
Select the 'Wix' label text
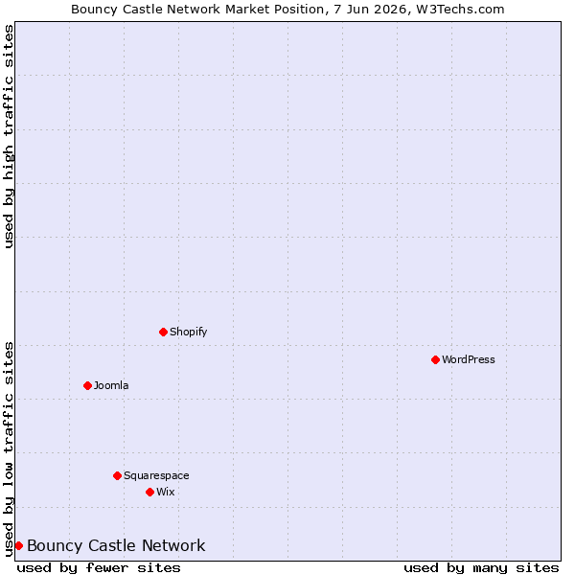coord(166,492)
